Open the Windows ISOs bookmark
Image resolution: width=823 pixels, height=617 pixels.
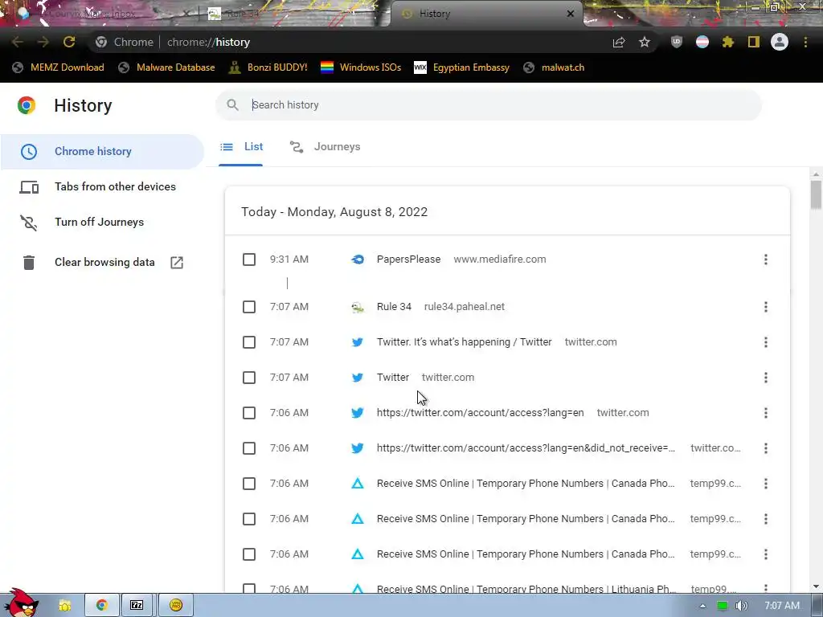361,67
